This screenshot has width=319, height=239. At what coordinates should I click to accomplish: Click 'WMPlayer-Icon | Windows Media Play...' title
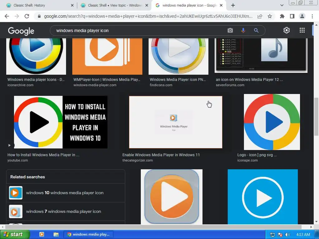(x=107, y=80)
